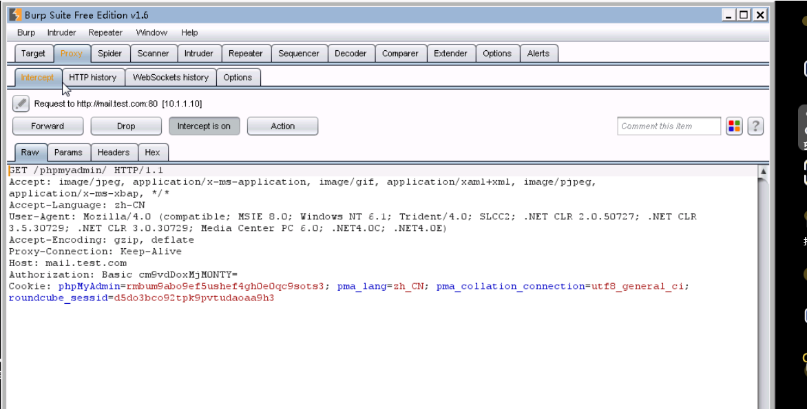
Task: Switch to the Comparer tab
Action: [x=401, y=54]
